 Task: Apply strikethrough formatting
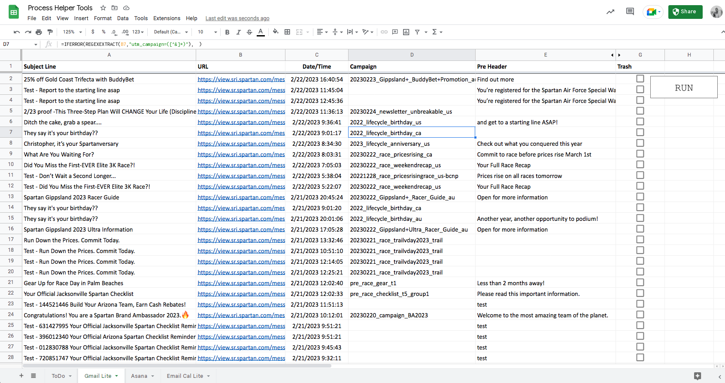pyautogui.click(x=249, y=32)
